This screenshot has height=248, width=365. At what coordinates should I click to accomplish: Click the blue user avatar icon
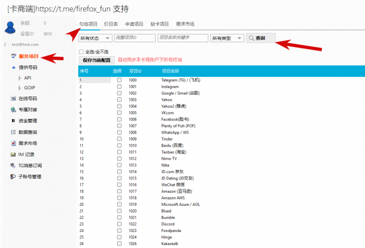pos(10,28)
